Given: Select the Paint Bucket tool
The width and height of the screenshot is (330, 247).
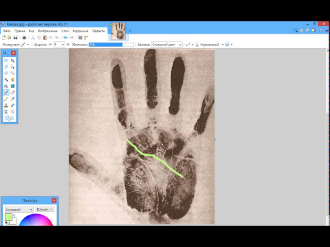Looking at the screenshot, I should point(6,86).
